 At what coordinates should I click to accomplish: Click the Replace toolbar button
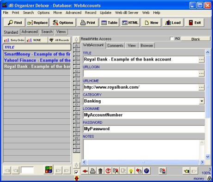point(37,23)
